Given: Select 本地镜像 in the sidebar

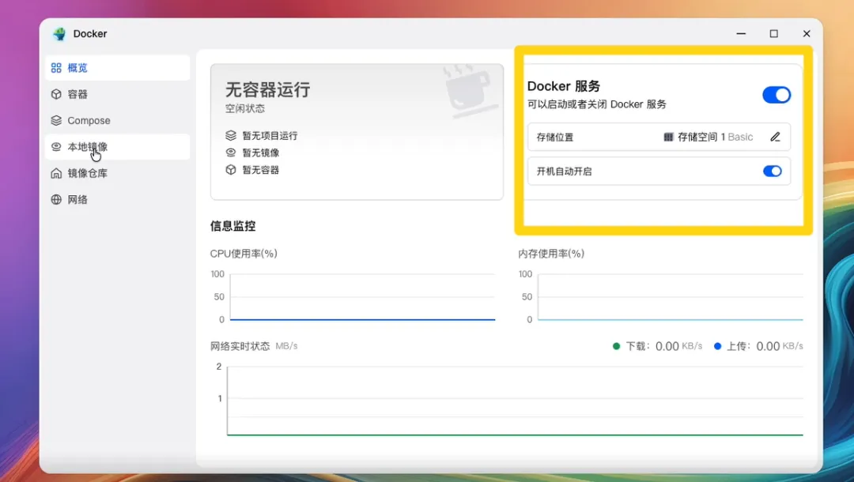Looking at the screenshot, I should click(x=117, y=147).
